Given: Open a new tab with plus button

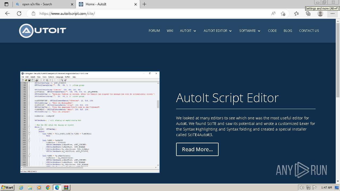Looking at the screenshot, I should click(x=144, y=4).
